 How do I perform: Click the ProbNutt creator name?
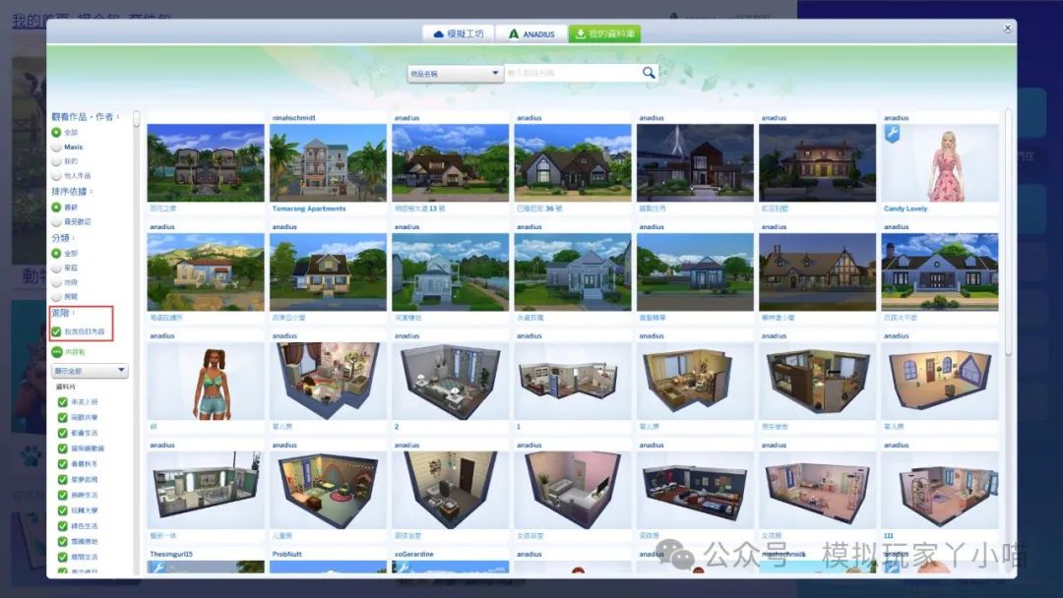(286, 554)
